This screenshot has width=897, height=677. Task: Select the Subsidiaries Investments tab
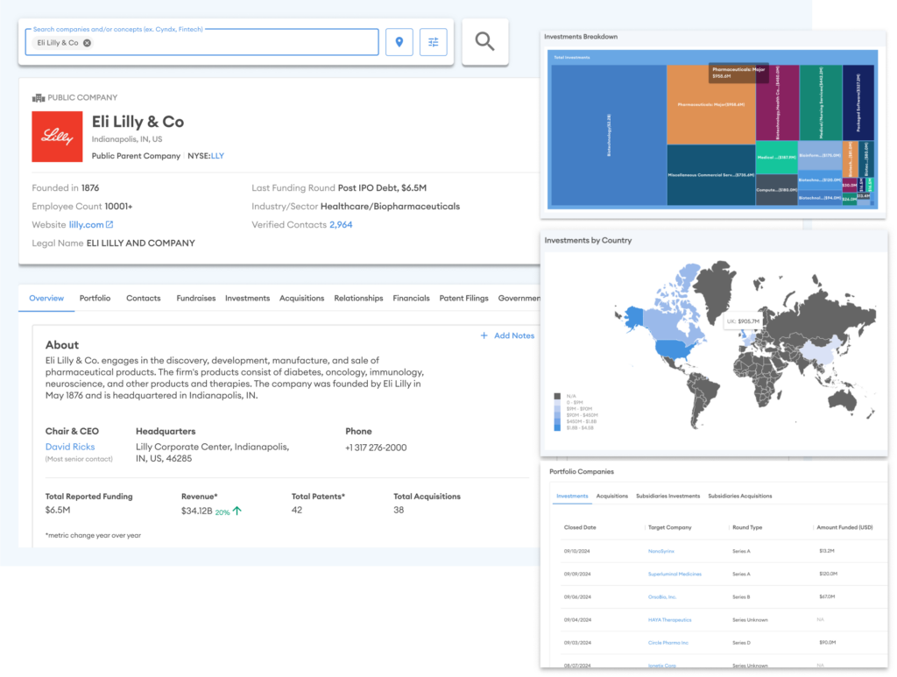[667, 496]
